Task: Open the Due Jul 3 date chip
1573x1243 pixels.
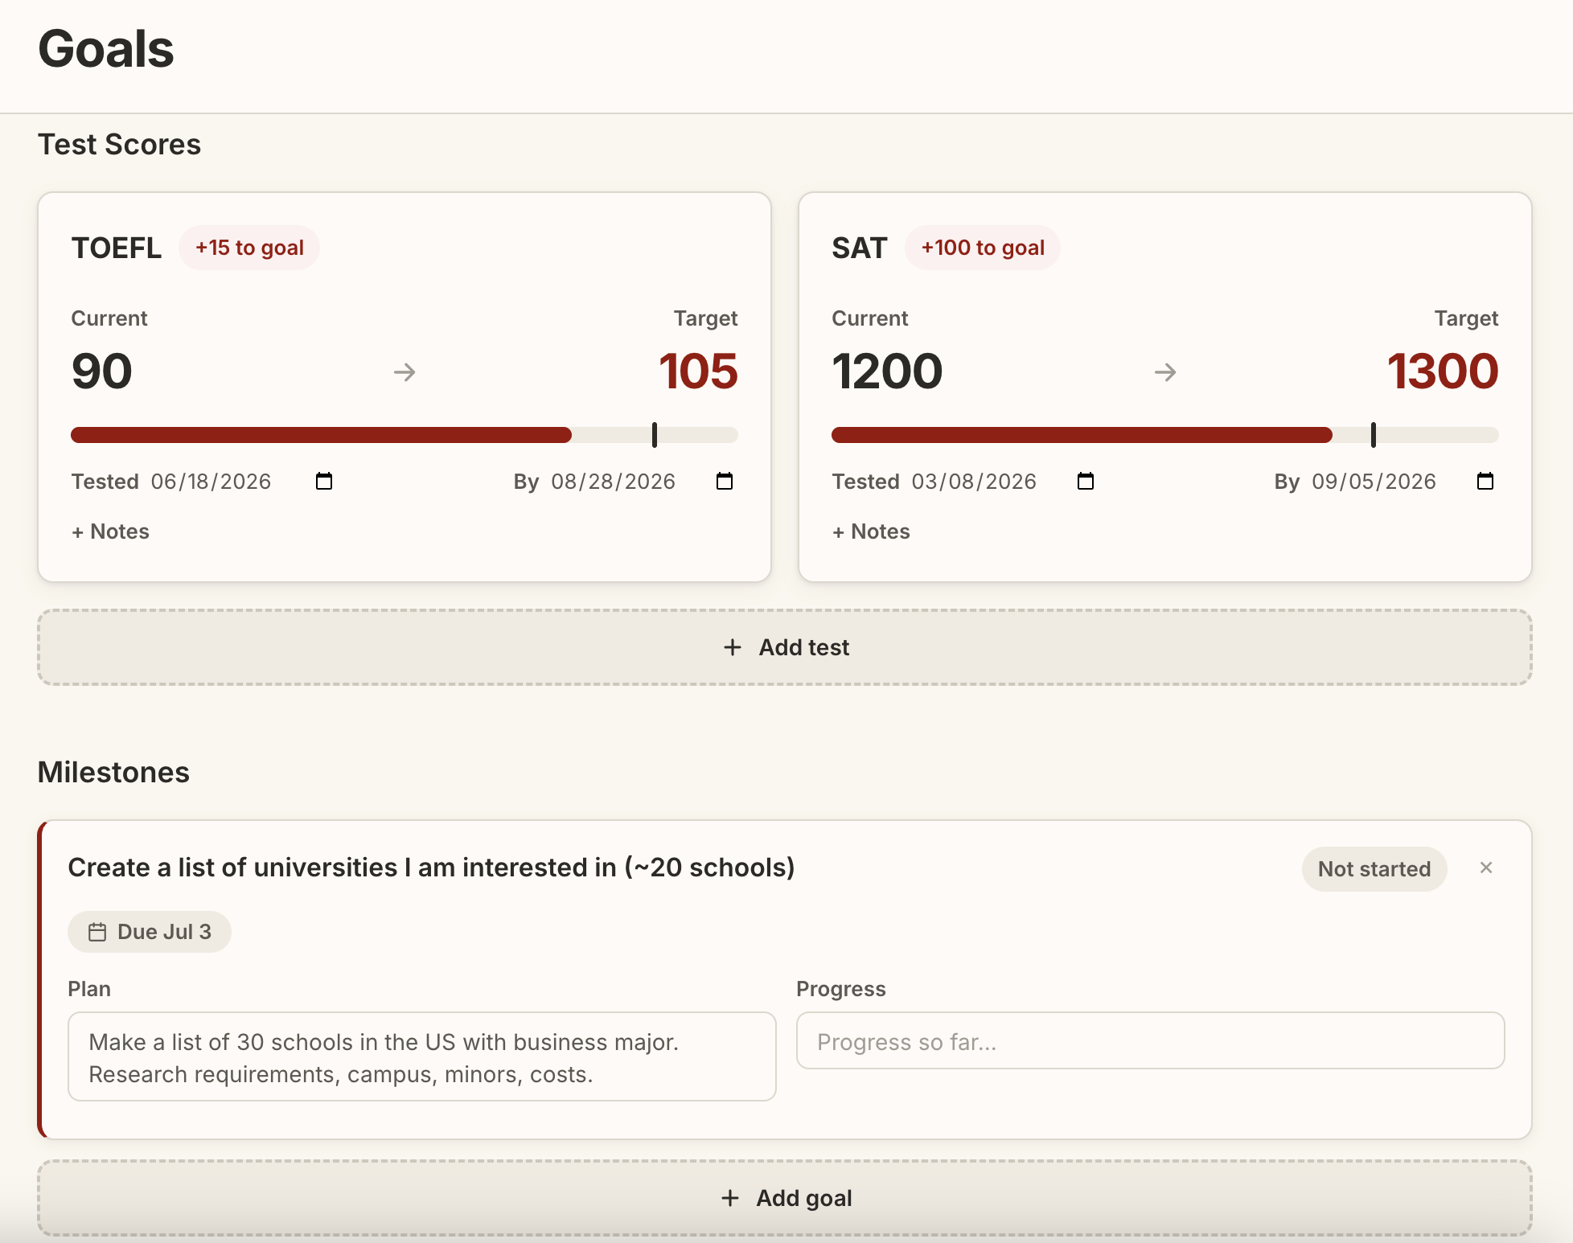Action: pos(150,932)
